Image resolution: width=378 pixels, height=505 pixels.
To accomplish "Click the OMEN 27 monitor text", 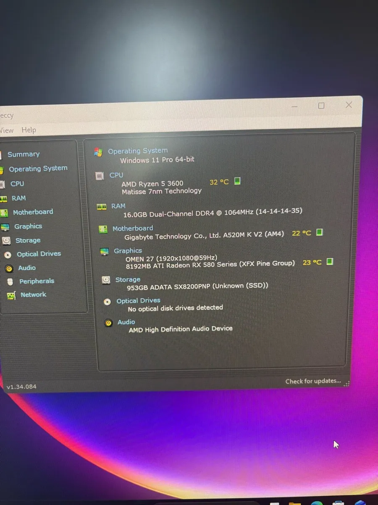I will tap(171, 258).
